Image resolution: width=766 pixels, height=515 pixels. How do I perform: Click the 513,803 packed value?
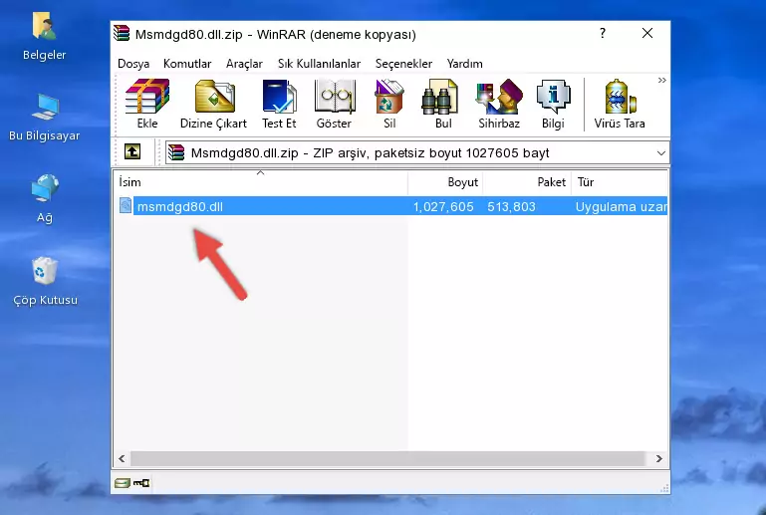point(511,206)
